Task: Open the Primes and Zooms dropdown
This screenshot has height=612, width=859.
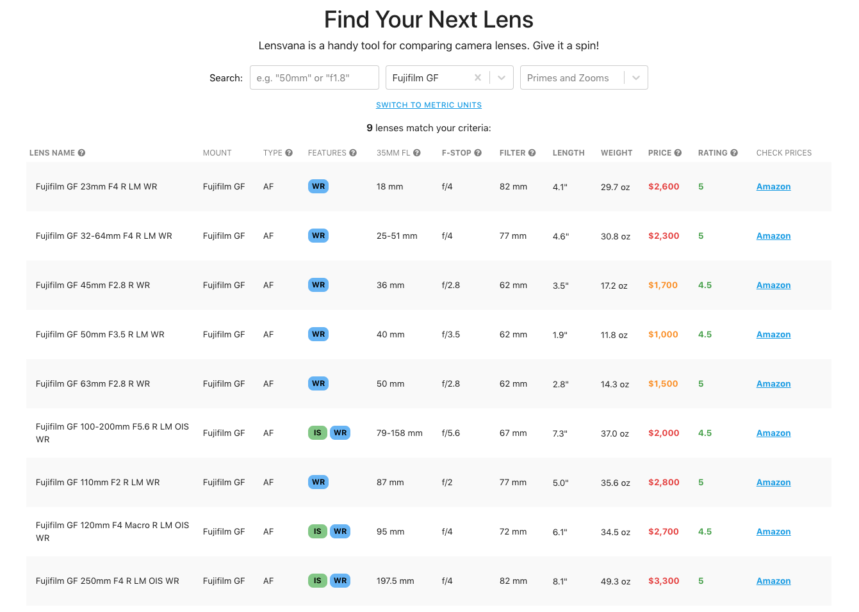Action: click(x=584, y=77)
